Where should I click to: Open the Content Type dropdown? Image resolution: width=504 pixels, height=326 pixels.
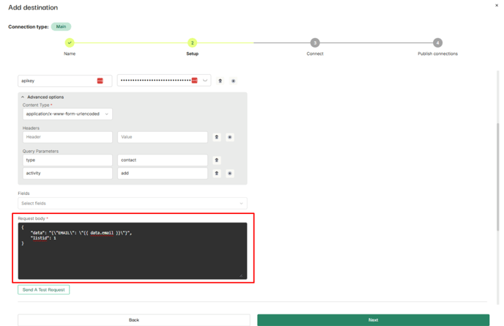(x=67, y=114)
